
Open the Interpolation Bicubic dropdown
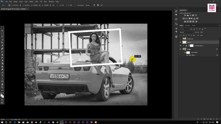click(88, 5)
